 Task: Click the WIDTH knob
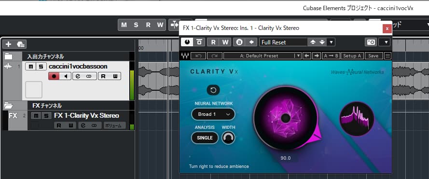point(228,138)
